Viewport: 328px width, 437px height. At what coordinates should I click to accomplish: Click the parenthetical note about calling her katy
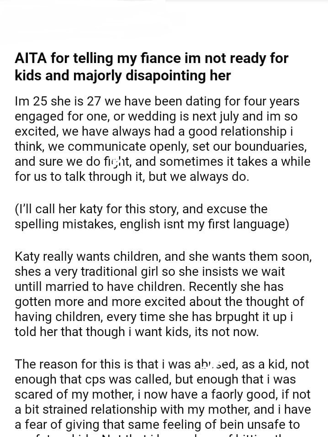point(152,217)
